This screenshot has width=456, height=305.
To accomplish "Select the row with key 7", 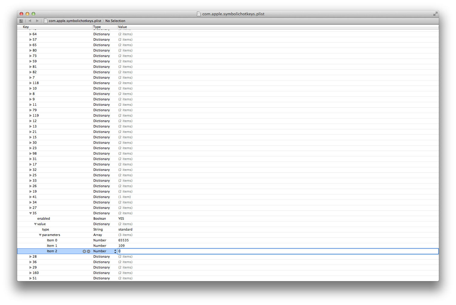I will 228,78.
